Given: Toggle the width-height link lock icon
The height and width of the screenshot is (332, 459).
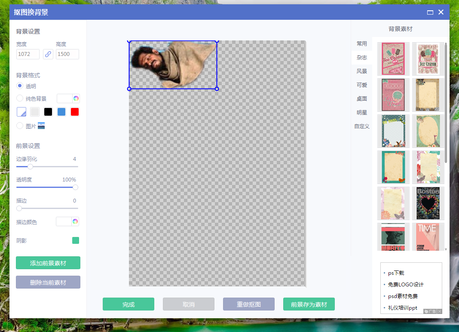Looking at the screenshot, I should pos(48,54).
